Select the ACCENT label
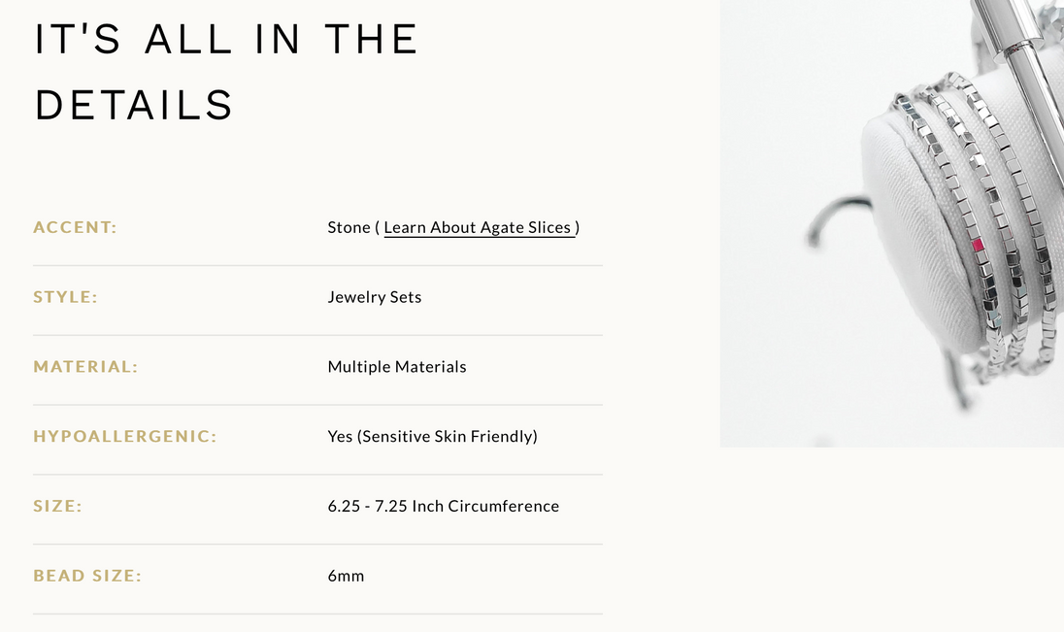 pyautogui.click(x=75, y=228)
